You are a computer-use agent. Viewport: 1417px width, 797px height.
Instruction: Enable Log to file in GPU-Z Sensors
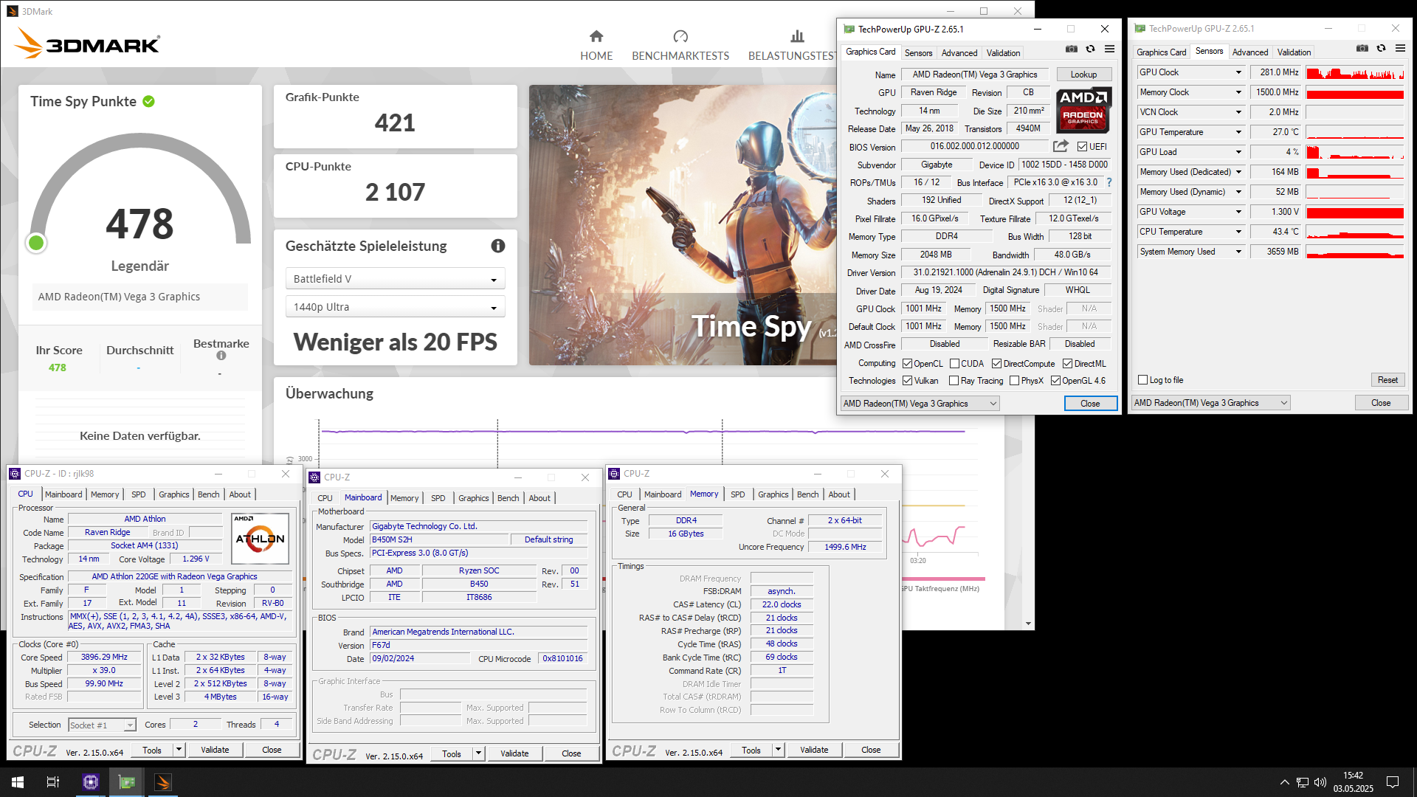[1143, 380]
